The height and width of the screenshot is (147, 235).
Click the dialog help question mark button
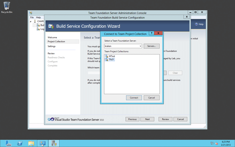click(152, 33)
